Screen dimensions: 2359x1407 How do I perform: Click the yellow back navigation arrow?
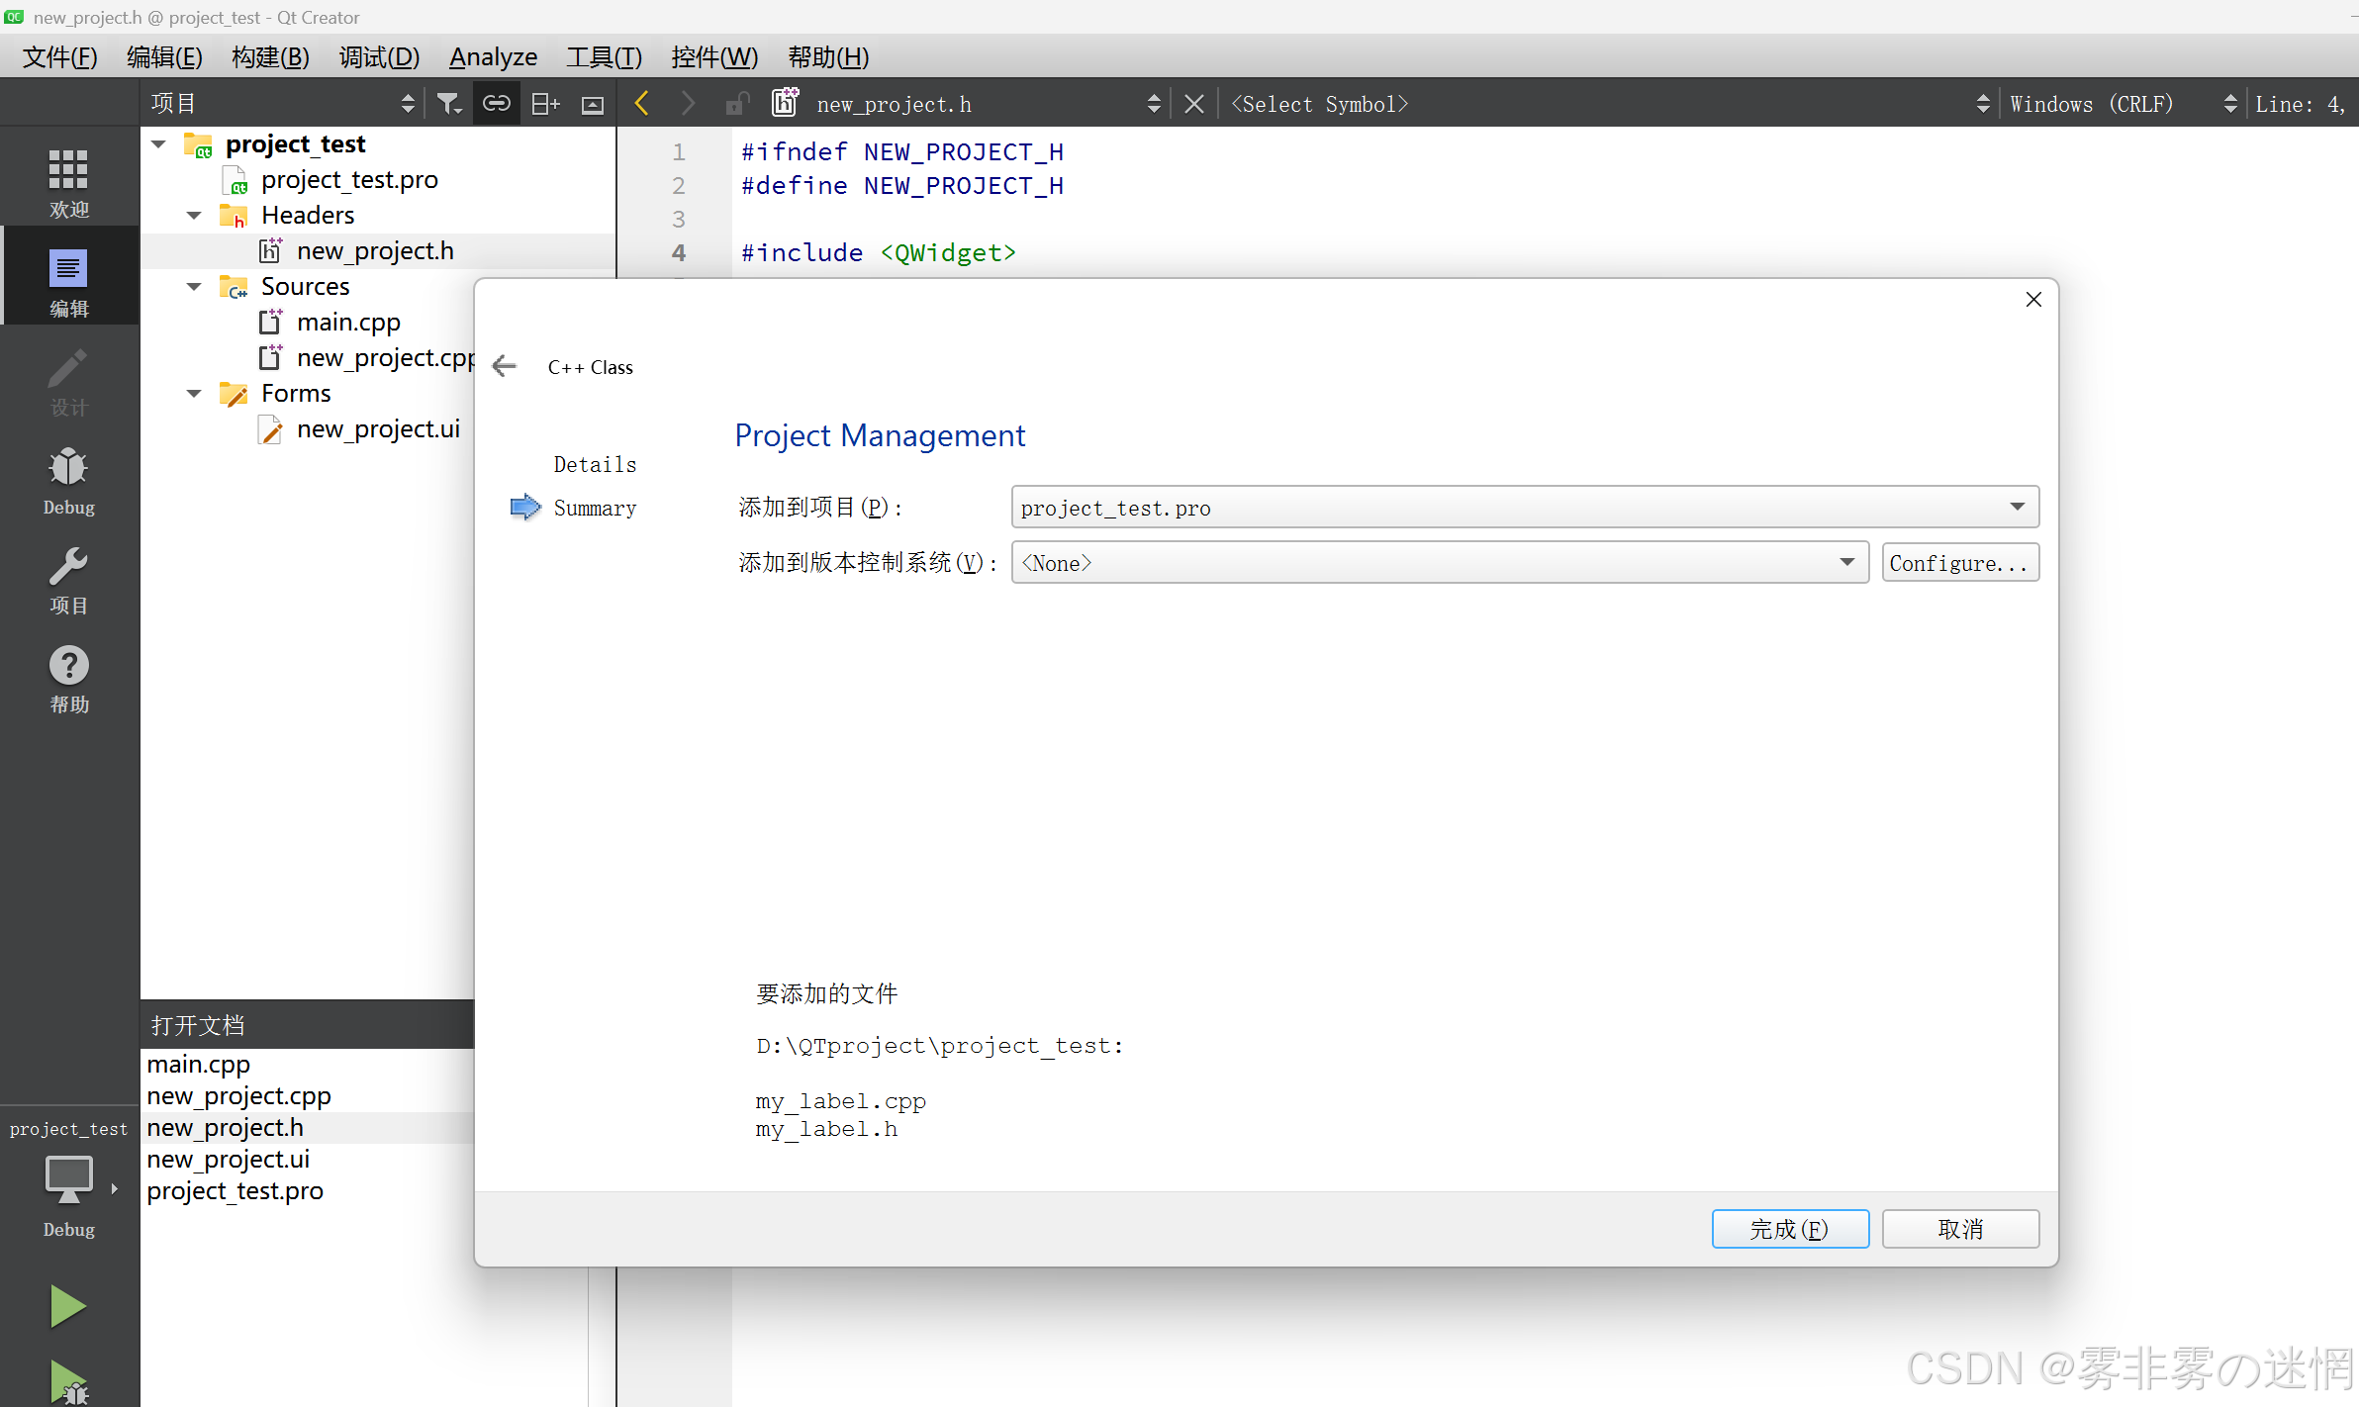pos(642,104)
